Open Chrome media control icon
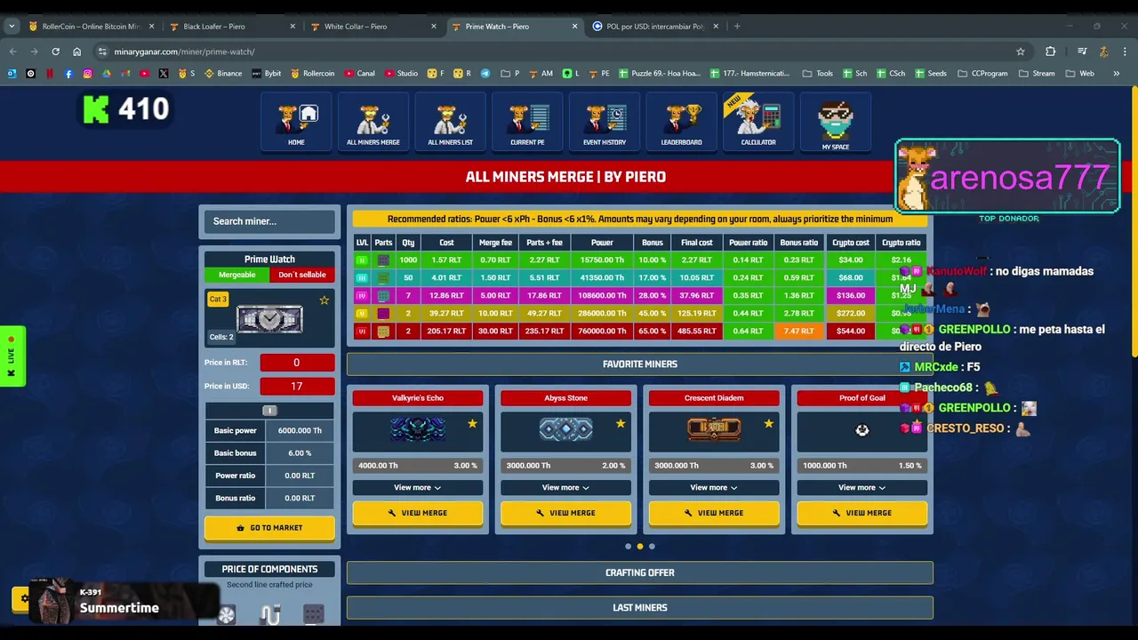Viewport: 1138px width, 640px height. [1082, 52]
